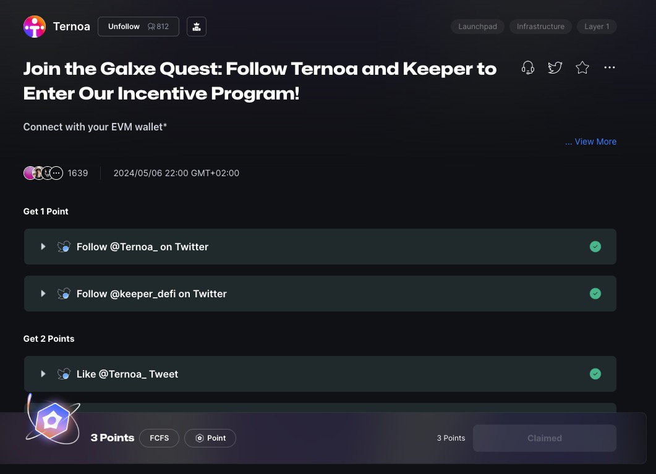This screenshot has height=474, width=656.
Task: Open the View More link
Action: (591, 142)
